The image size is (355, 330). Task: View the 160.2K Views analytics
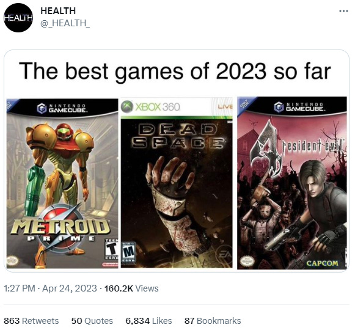click(131, 288)
